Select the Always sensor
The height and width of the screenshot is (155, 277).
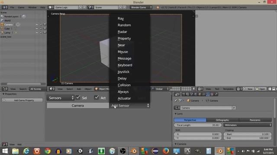[123, 92]
